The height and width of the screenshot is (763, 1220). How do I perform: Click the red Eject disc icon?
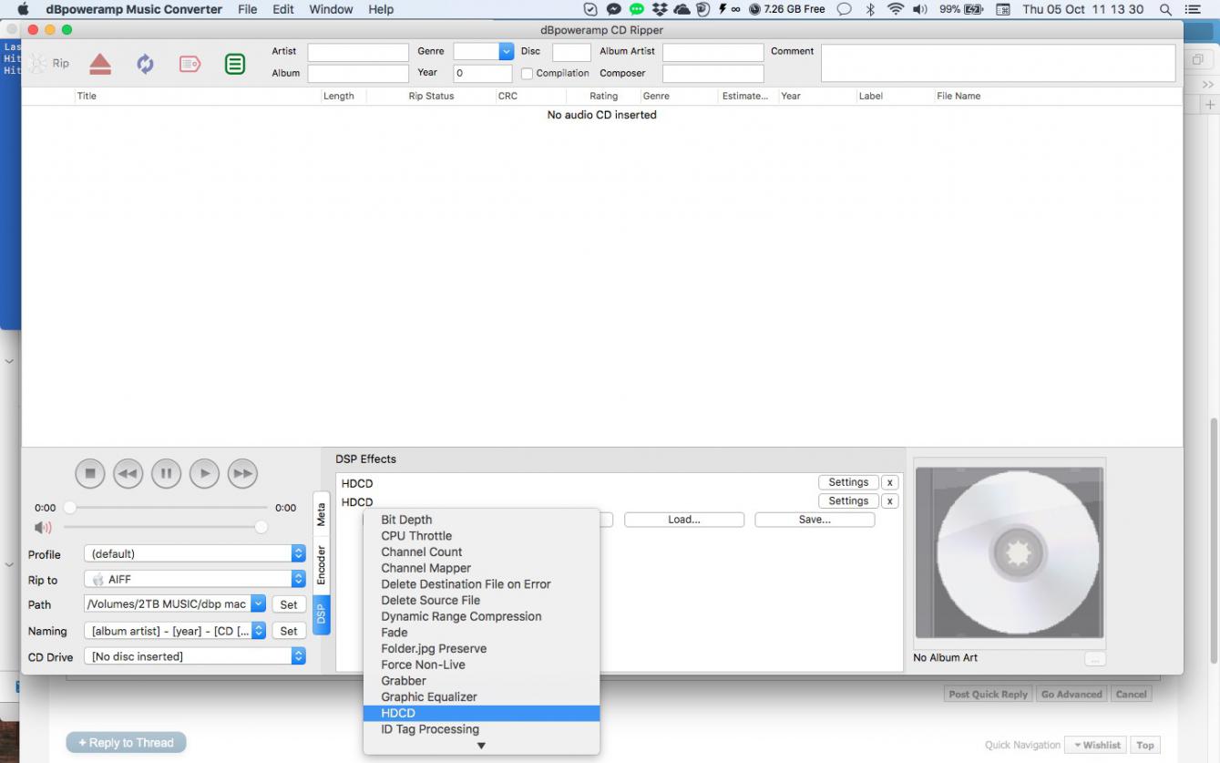(x=100, y=64)
